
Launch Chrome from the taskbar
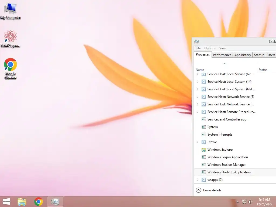pyautogui.click(x=39, y=202)
